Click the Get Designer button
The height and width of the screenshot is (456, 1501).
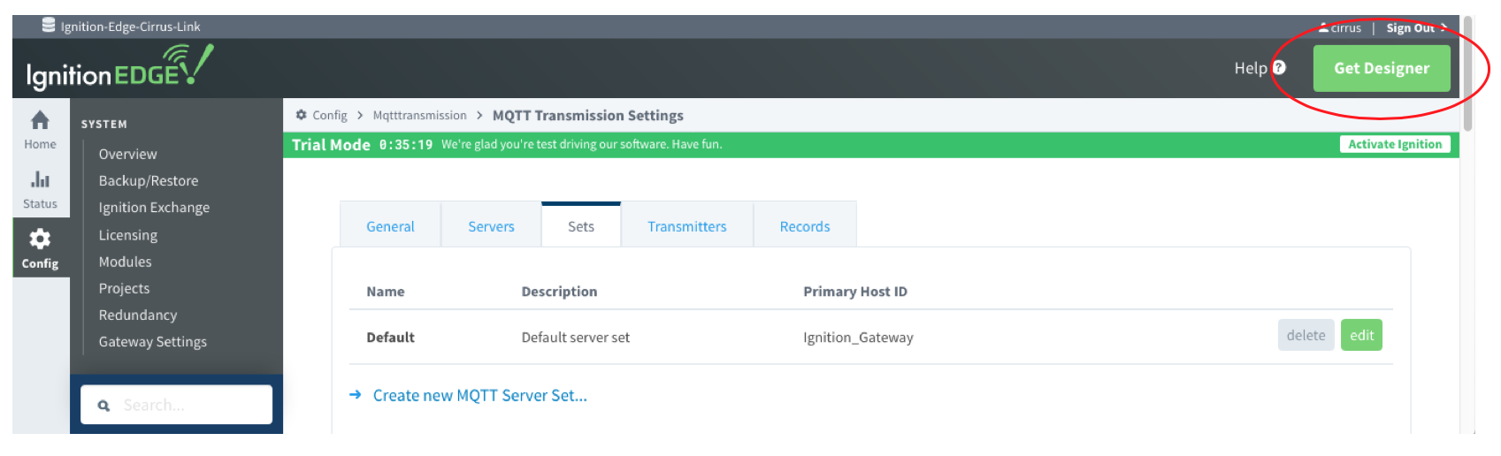click(x=1382, y=68)
